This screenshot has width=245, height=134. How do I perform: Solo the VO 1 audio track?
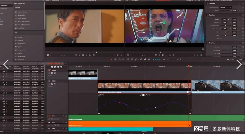click(55, 119)
